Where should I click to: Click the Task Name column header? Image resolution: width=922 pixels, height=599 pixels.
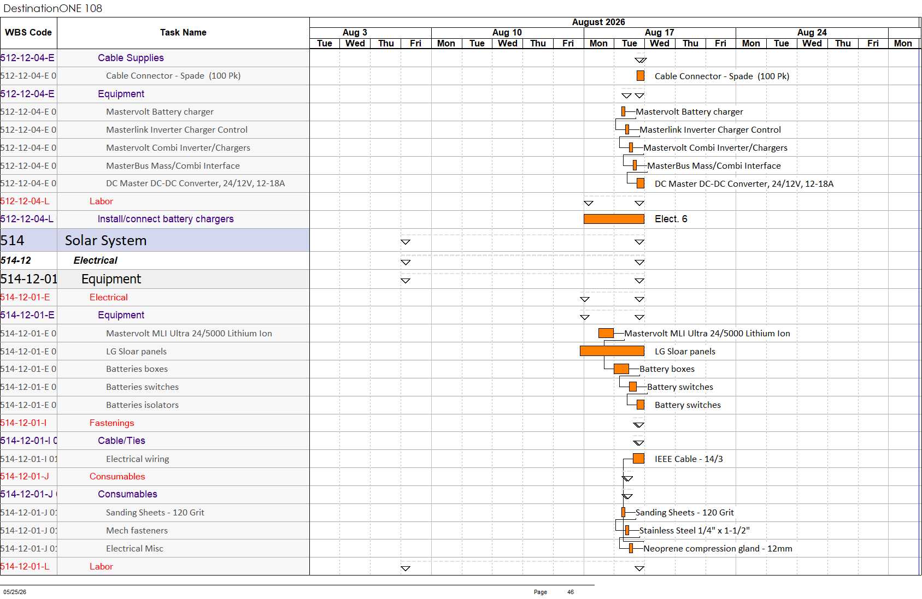click(x=183, y=33)
